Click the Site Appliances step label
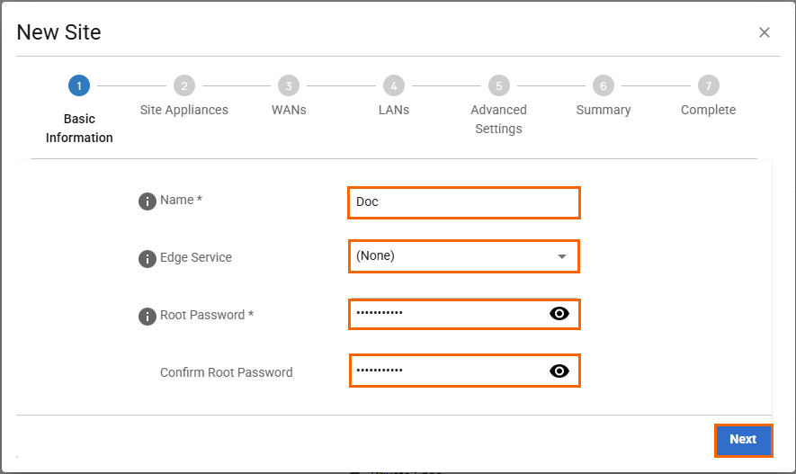The height and width of the screenshot is (474, 796). [184, 110]
